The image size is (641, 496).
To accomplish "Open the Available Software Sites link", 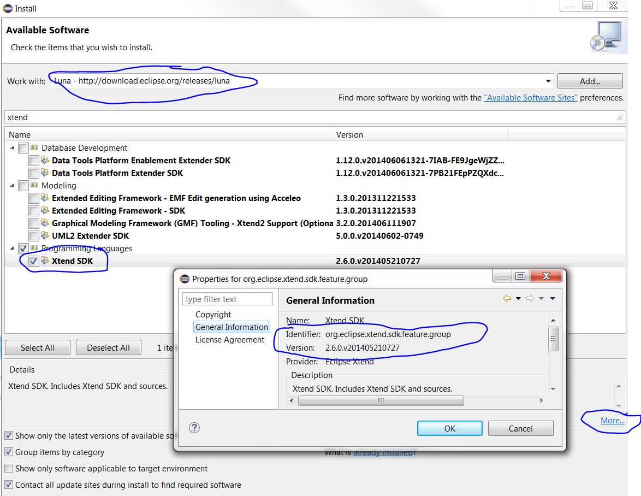I will click(x=530, y=98).
